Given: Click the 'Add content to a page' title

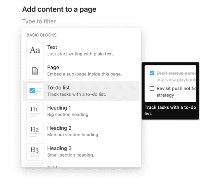Looking at the screenshot, I should 59,9.
